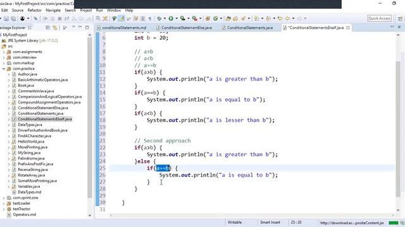Open the Navigate menu

(53, 10)
